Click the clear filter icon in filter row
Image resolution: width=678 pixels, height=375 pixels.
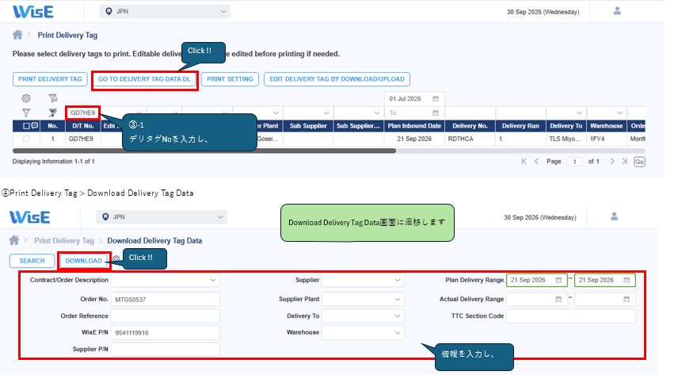53,113
